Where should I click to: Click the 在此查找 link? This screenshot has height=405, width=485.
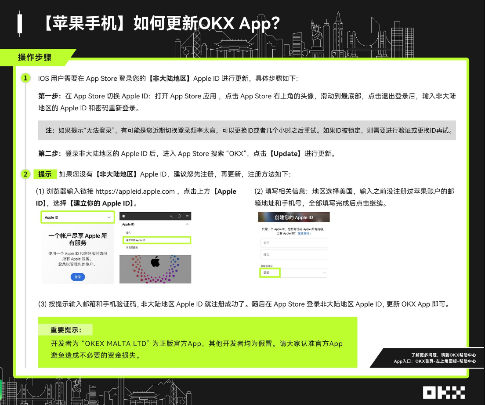pyautogui.click(x=304, y=234)
